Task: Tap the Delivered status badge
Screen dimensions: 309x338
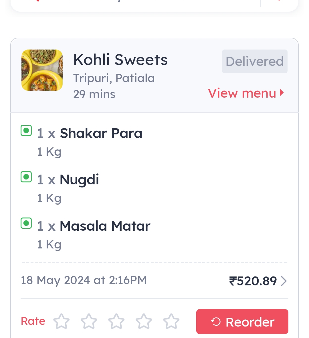Action: 255,61
